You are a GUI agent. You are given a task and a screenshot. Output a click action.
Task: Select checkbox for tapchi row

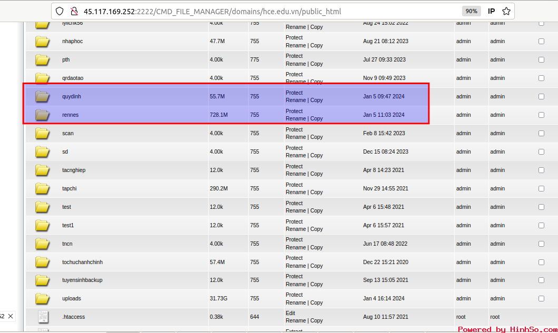pyautogui.click(x=541, y=188)
